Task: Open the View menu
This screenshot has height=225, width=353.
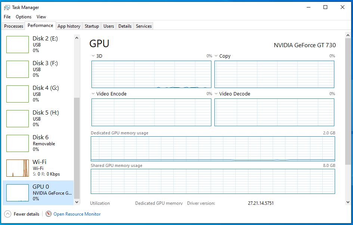Action: coord(41,17)
